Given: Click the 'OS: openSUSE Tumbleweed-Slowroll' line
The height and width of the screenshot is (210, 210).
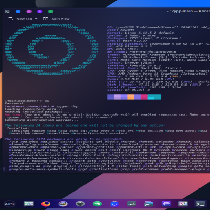Looking at the screenshot, I should point(159,27).
